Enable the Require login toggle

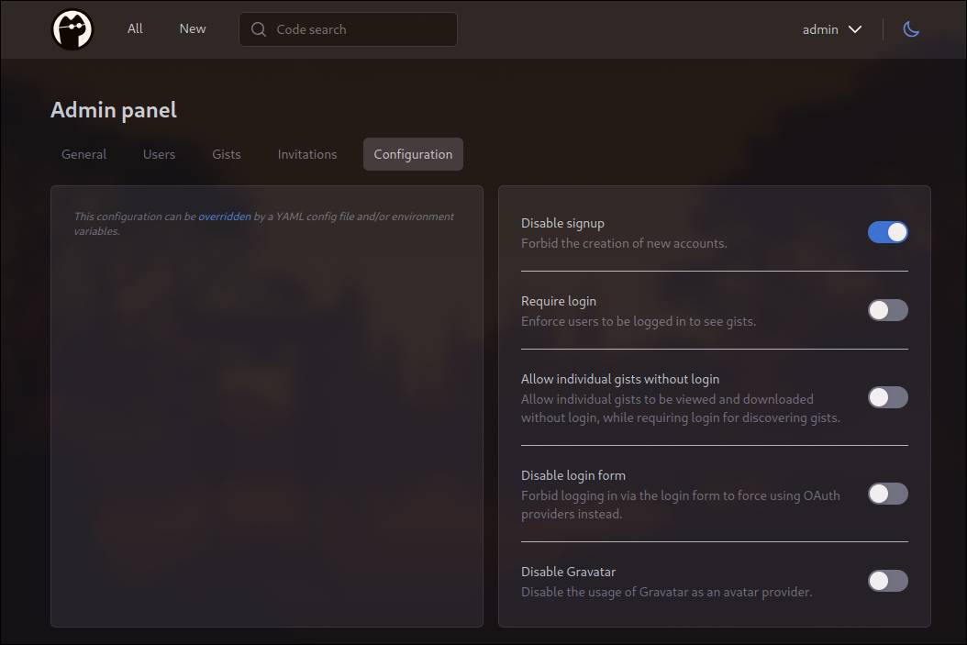coord(887,310)
